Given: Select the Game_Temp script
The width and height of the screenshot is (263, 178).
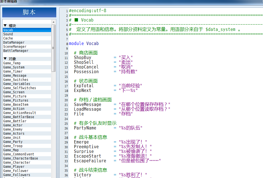Looking at the screenshot, I should [27, 63].
